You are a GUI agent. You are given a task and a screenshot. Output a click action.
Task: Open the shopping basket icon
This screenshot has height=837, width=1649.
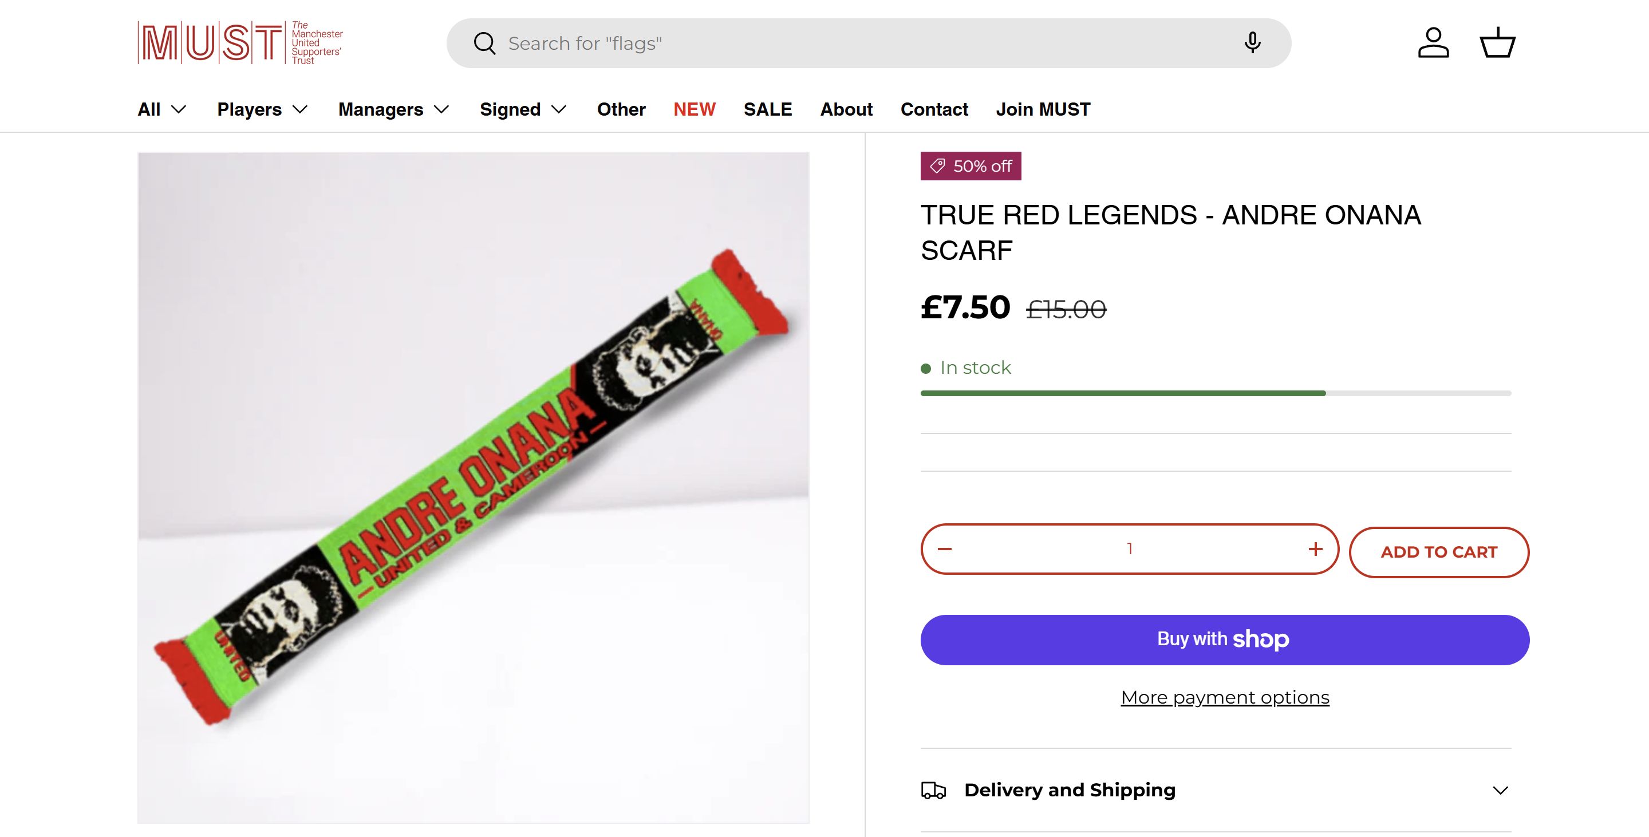[x=1497, y=43]
